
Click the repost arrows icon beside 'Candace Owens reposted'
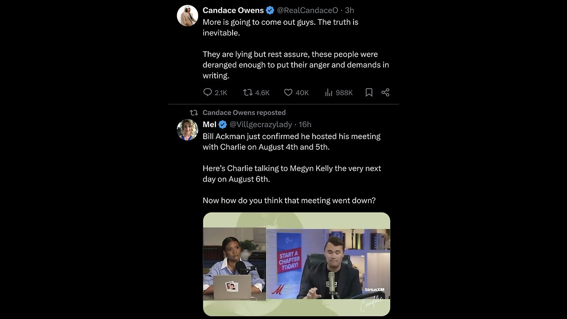(194, 113)
